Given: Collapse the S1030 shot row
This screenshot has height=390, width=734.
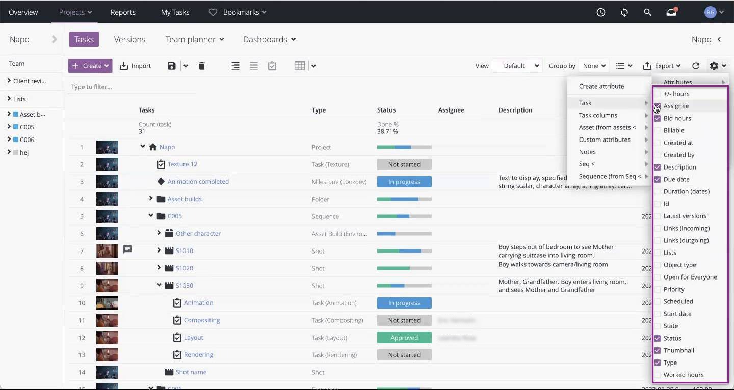Looking at the screenshot, I should tap(159, 285).
